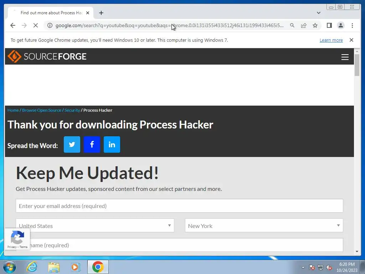Image resolution: width=365 pixels, height=274 pixels.
Task: Click the share-this-page icon in the address bar
Action: tap(304, 25)
